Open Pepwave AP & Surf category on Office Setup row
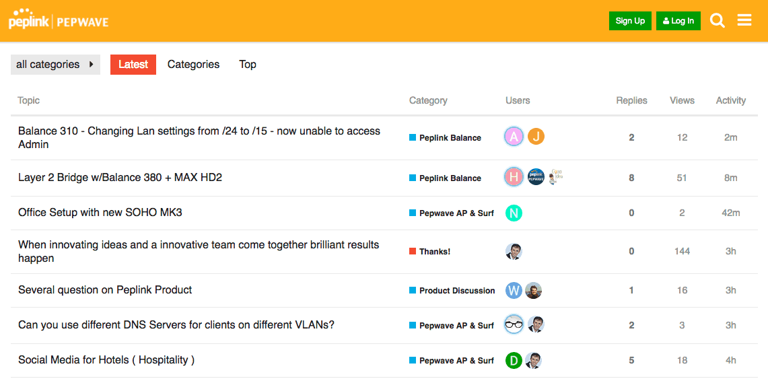The height and width of the screenshot is (381, 768). [x=452, y=213]
